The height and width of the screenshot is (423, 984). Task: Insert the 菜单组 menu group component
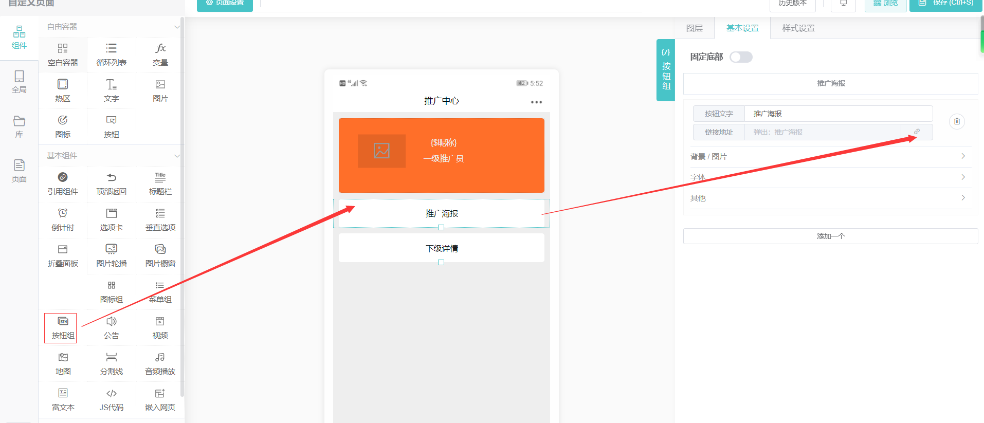coord(160,291)
